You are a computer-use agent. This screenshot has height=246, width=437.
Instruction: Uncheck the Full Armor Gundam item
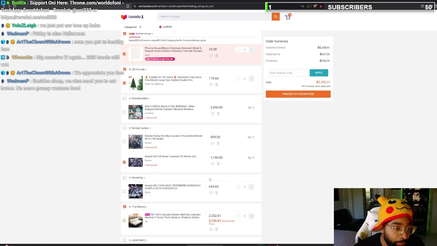click(x=124, y=162)
